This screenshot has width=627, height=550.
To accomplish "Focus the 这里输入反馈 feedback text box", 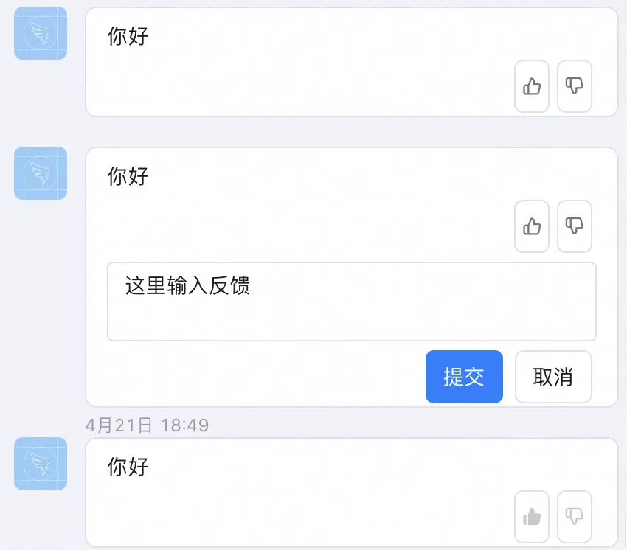I will 351,302.
